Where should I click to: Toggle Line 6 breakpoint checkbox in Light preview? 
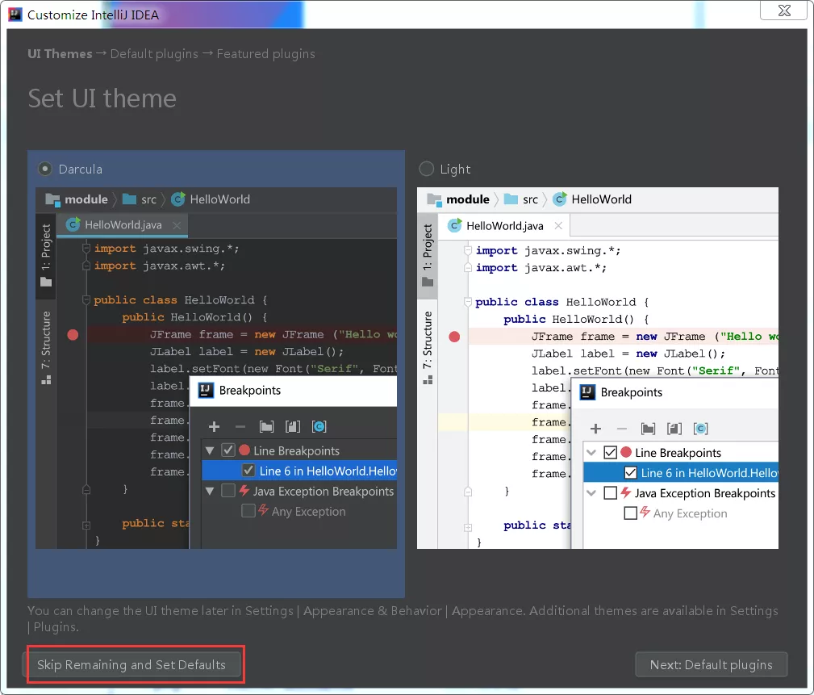[x=631, y=473]
